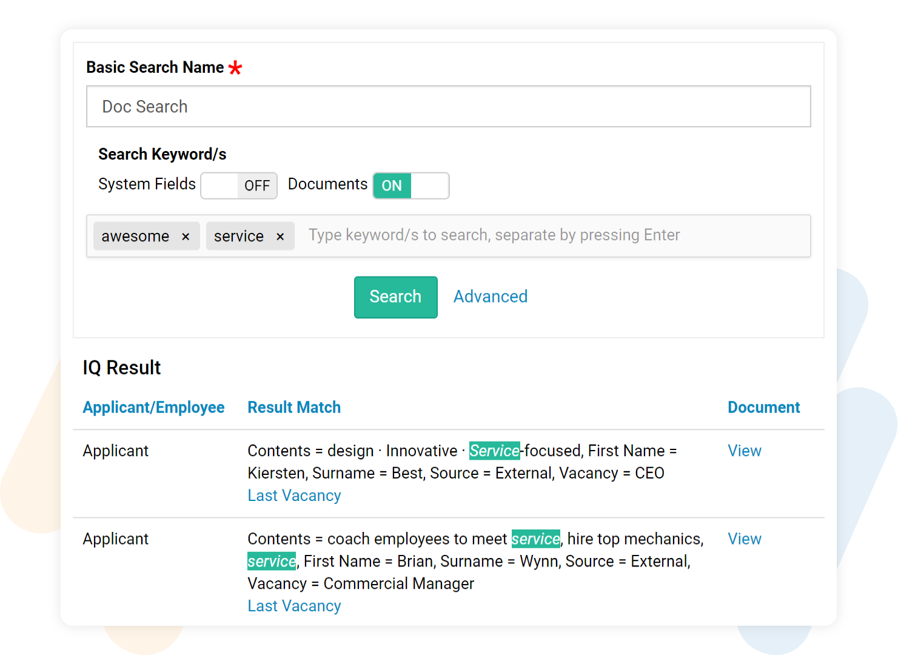Open Last Vacancy for the first Applicant
This screenshot has width=898, height=655.
tap(294, 495)
